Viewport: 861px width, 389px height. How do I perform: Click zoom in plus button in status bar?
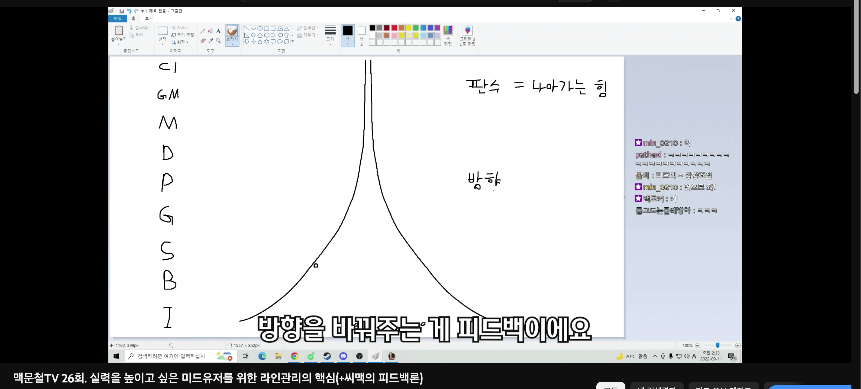pos(738,346)
